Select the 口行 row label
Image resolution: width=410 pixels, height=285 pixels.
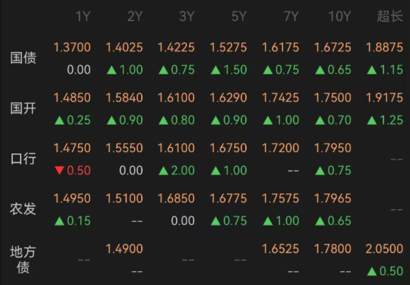pyautogui.click(x=23, y=159)
